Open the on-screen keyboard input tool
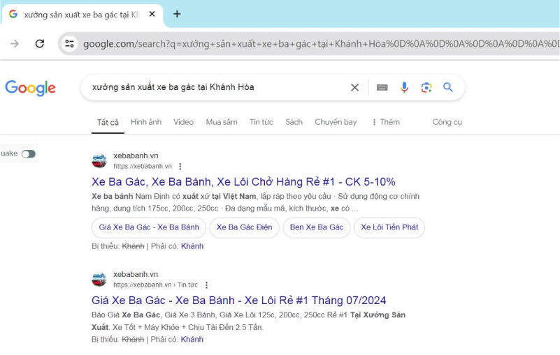 tap(382, 87)
